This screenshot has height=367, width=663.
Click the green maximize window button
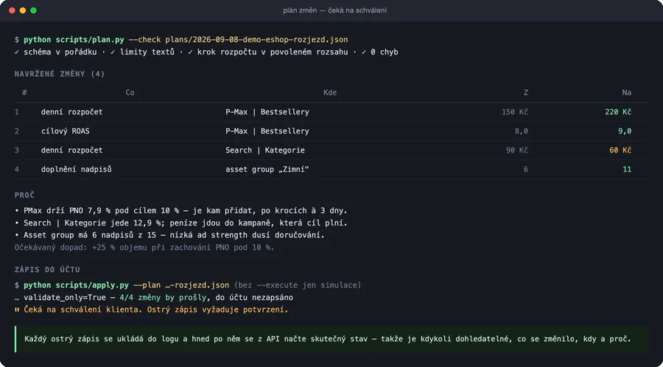33,10
